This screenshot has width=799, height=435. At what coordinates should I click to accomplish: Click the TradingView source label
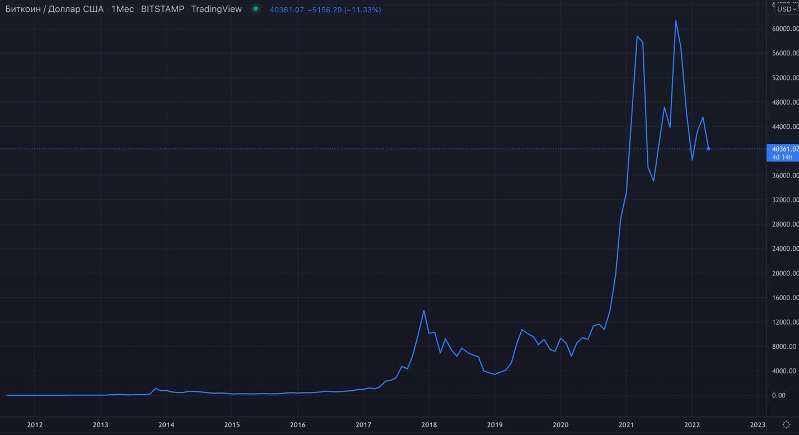click(x=216, y=9)
